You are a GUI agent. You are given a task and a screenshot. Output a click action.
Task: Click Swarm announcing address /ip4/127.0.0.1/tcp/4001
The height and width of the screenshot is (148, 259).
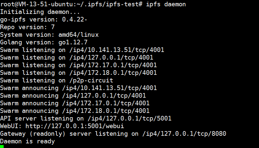coord(104,96)
